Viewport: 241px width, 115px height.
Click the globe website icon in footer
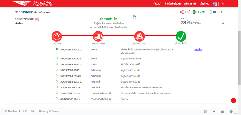pyautogui.click(x=205, y=111)
